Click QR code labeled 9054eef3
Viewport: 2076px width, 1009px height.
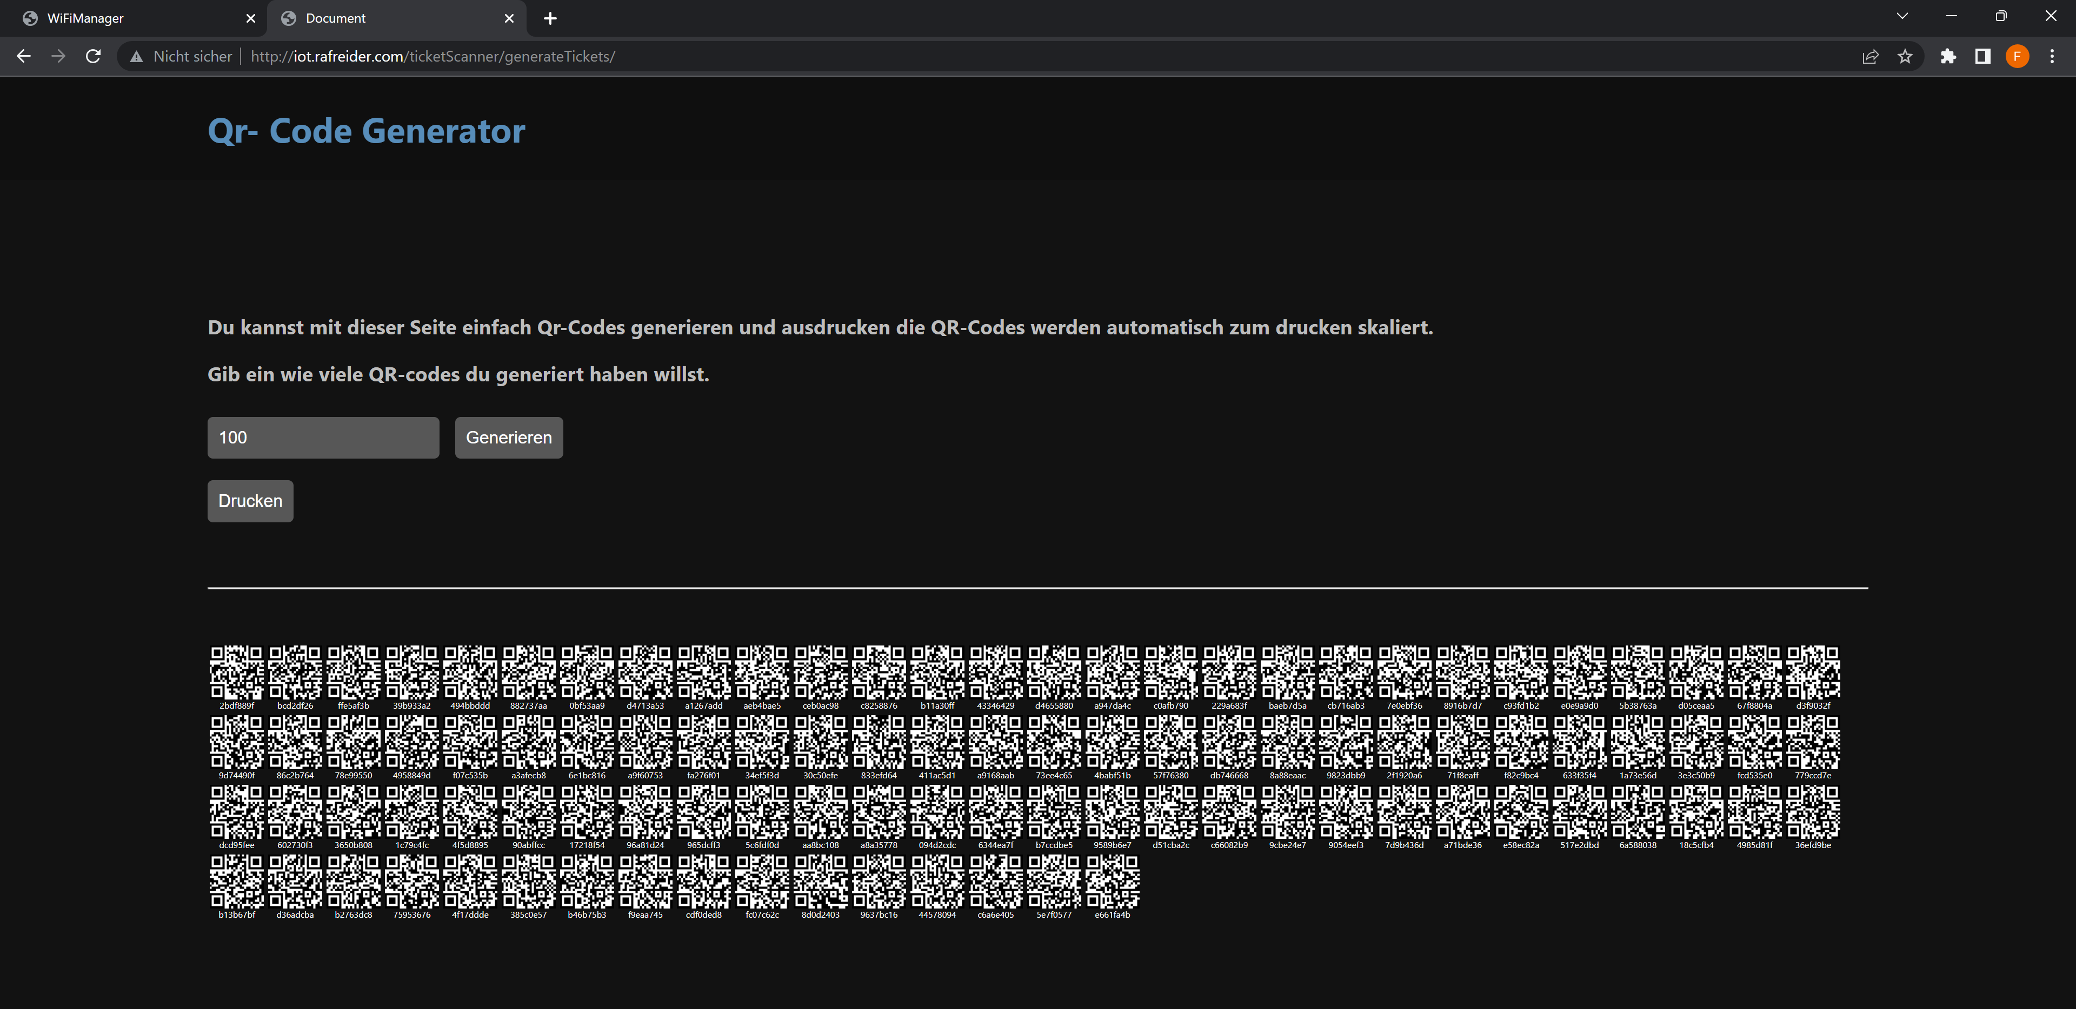(x=1346, y=812)
